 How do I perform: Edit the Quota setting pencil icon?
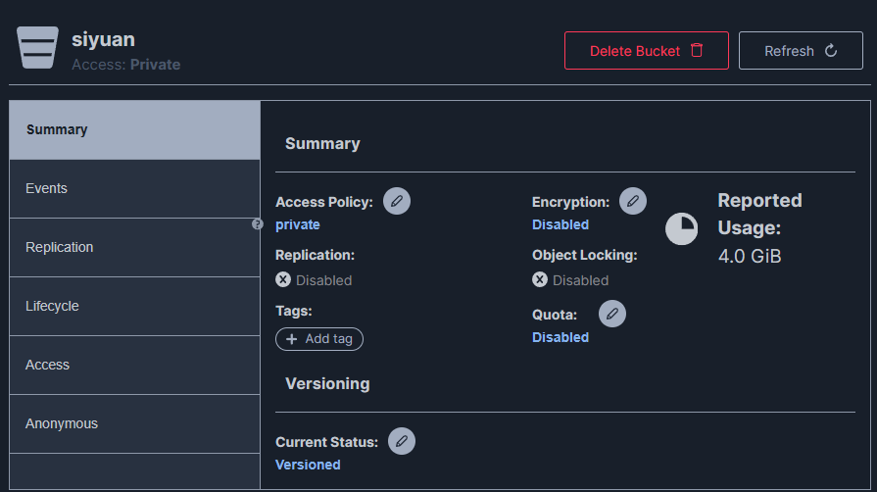coord(612,314)
